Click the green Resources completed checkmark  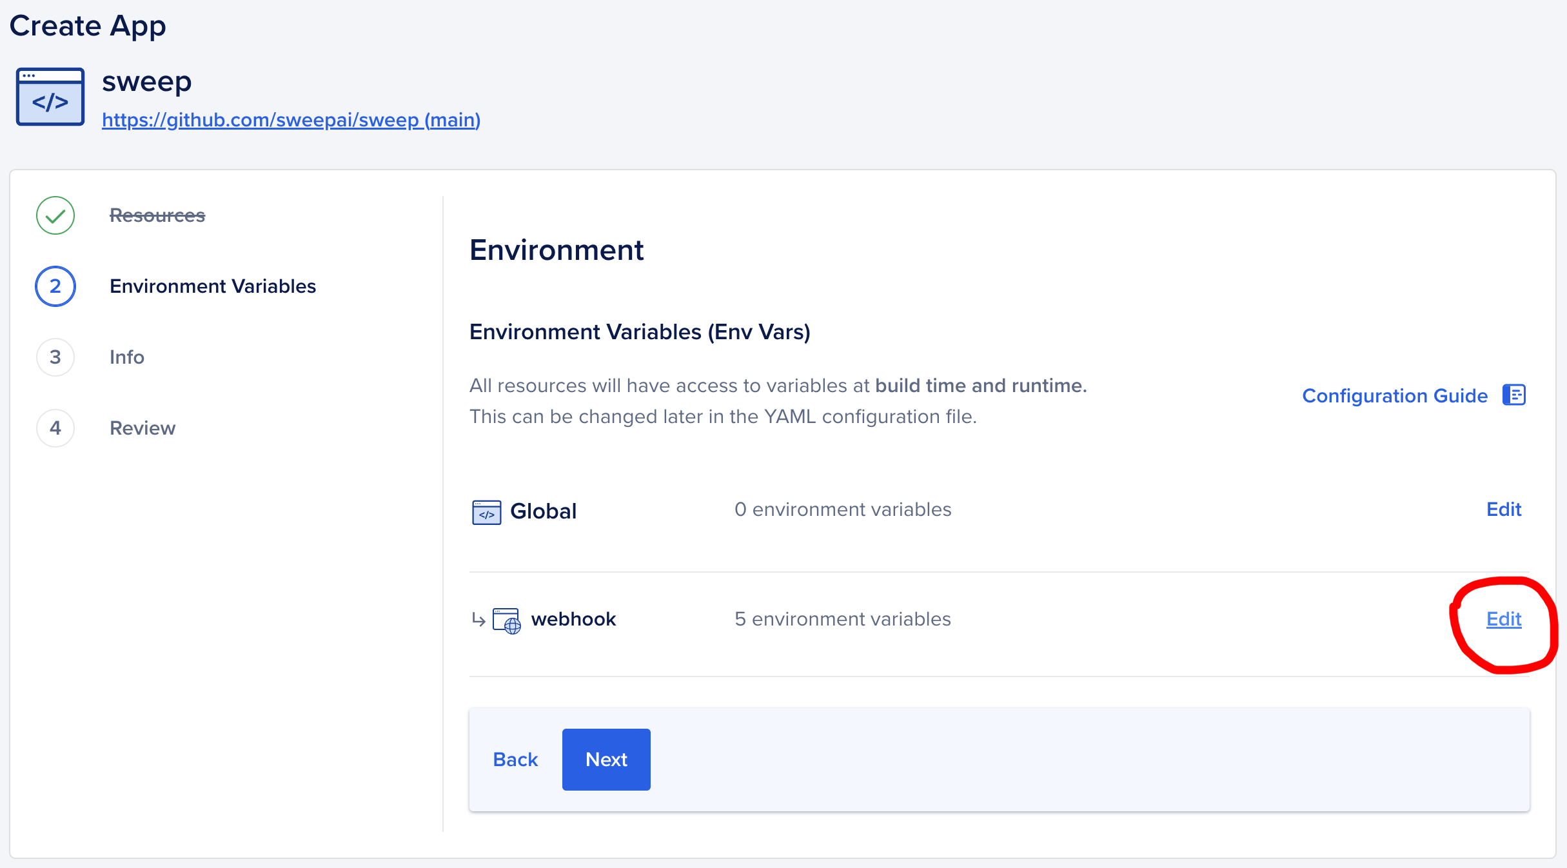(55, 215)
